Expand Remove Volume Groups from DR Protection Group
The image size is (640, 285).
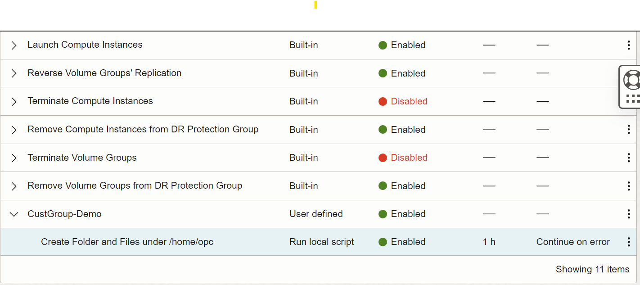pyautogui.click(x=14, y=185)
